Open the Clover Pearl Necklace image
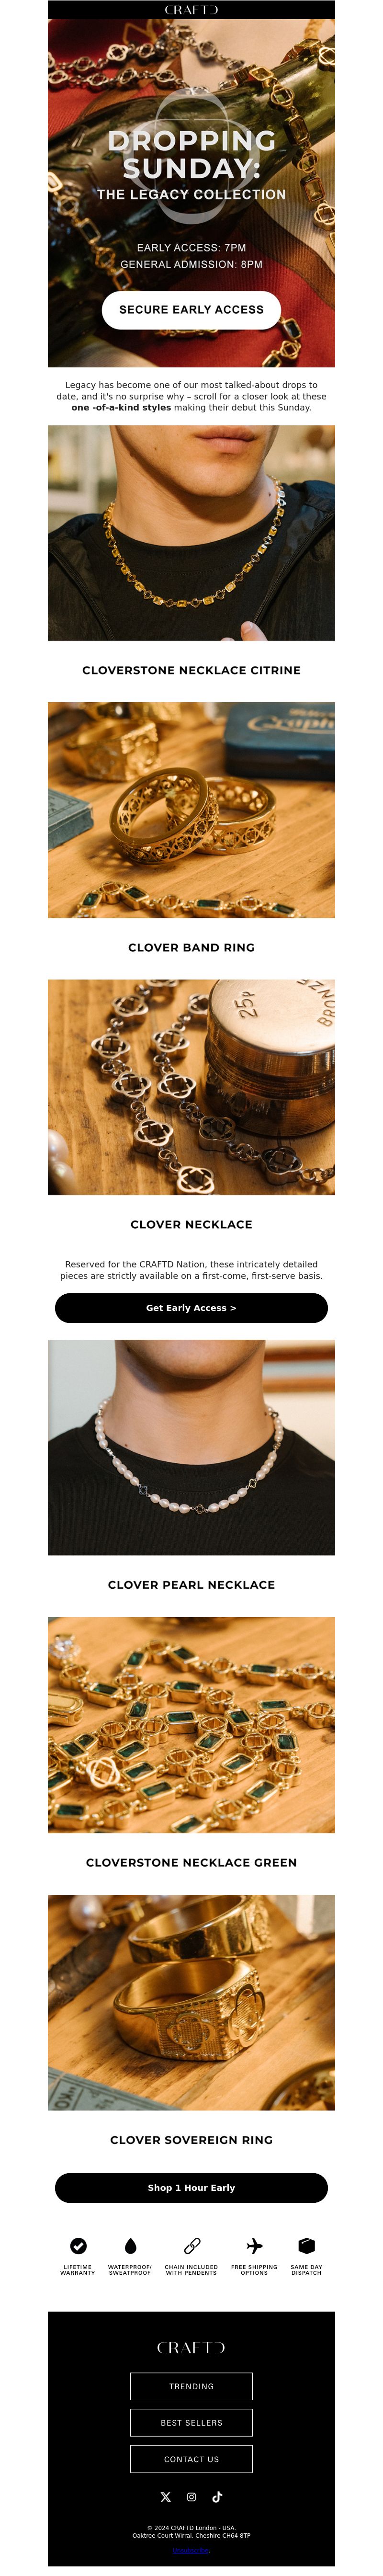Viewport: 383px width, 2576px height. pos(191,1447)
